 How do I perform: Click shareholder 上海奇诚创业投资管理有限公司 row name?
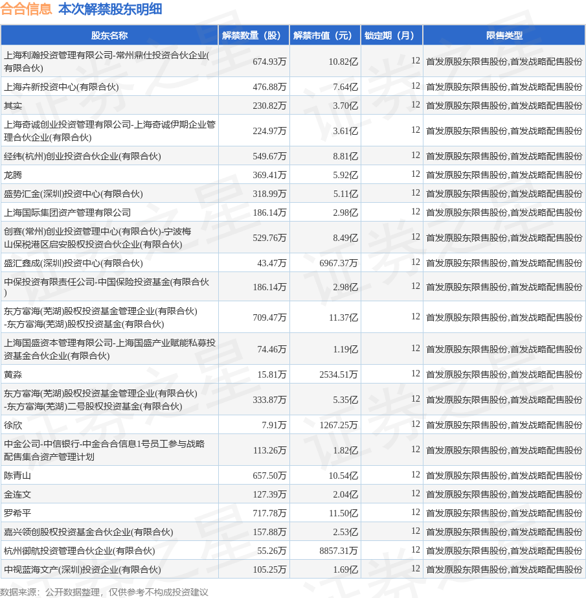pyautogui.click(x=110, y=131)
